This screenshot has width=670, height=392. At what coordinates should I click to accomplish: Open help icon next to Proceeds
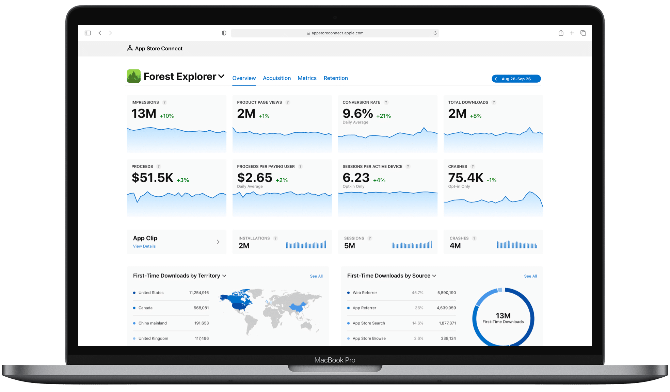(159, 166)
